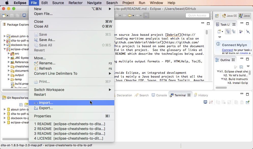Choose Import... from File menu

(71, 103)
